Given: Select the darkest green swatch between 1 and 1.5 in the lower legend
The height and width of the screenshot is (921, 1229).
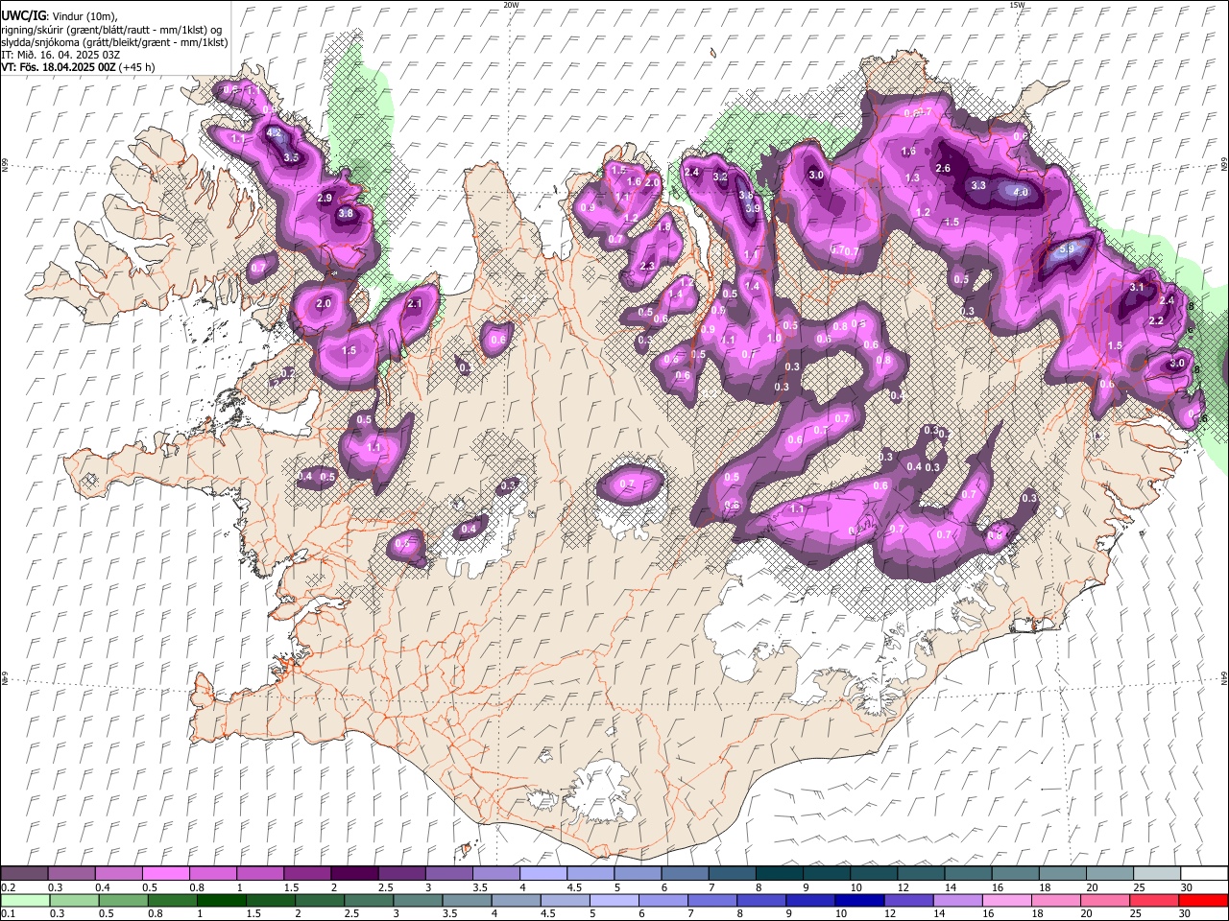Looking at the screenshot, I should click(221, 900).
